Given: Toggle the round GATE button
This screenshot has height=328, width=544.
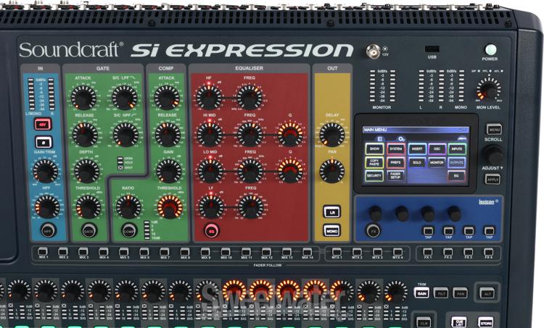Looking at the screenshot, I should click(88, 231).
